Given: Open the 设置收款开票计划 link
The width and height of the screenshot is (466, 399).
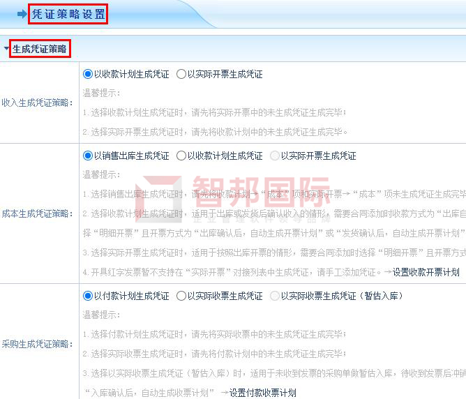Looking at the screenshot, I should [x=426, y=272].
